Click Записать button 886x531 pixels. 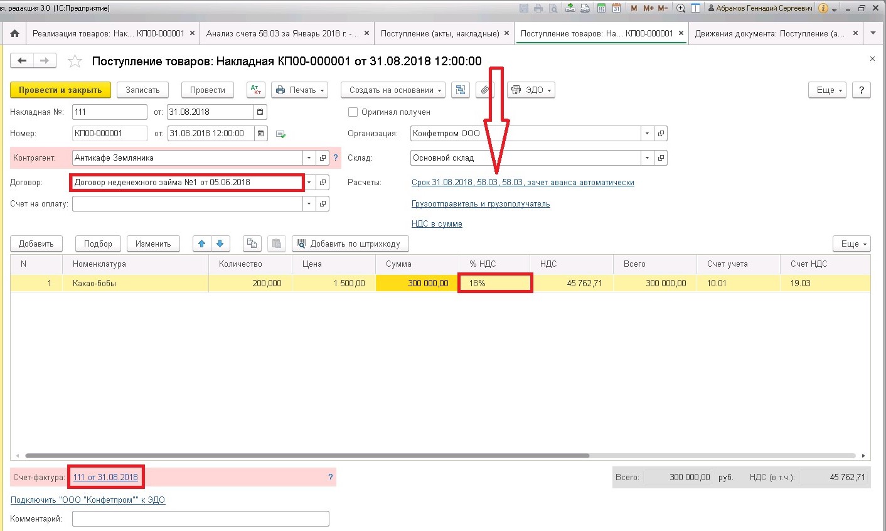[142, 90]
